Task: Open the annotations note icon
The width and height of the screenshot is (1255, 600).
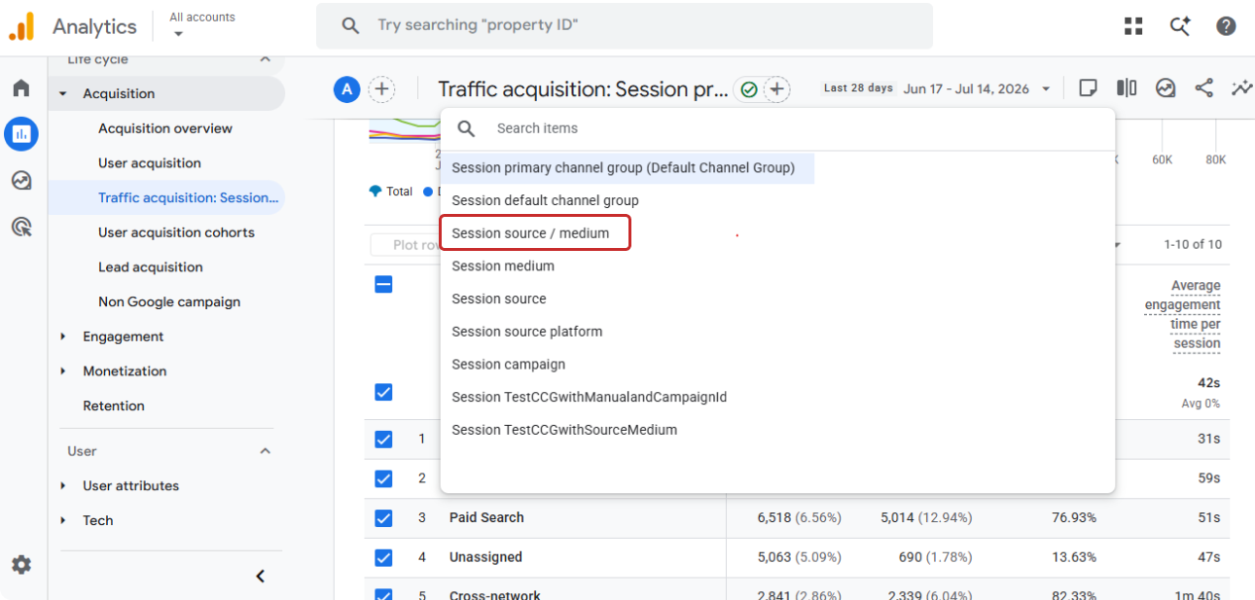Action: (x=1089, y=88)
